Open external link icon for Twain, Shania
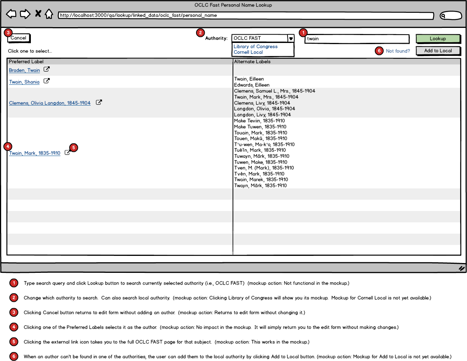The height and width of the screenshot is (361, 467). (x=47, y=81)
